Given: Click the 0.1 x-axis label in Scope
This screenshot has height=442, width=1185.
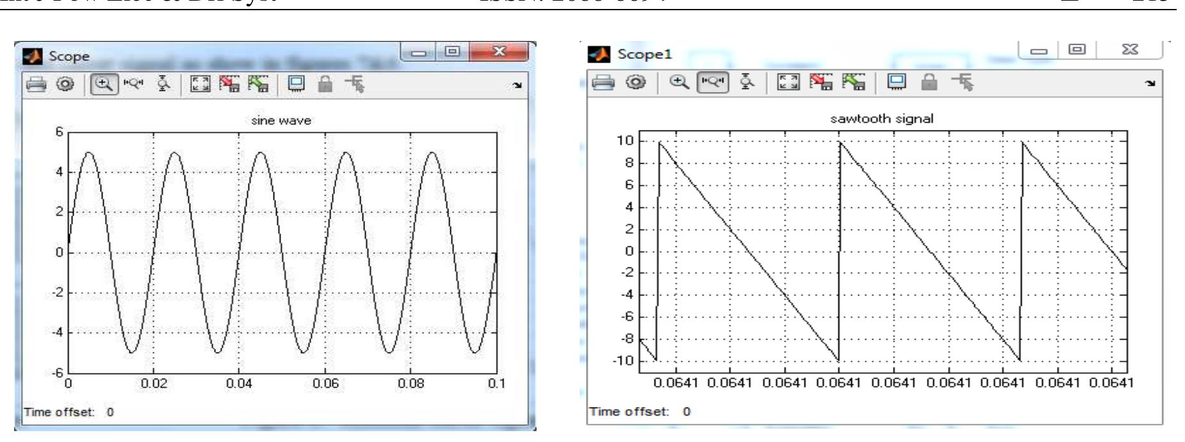Looking at the screenshot, I should [x=497, y=383].
